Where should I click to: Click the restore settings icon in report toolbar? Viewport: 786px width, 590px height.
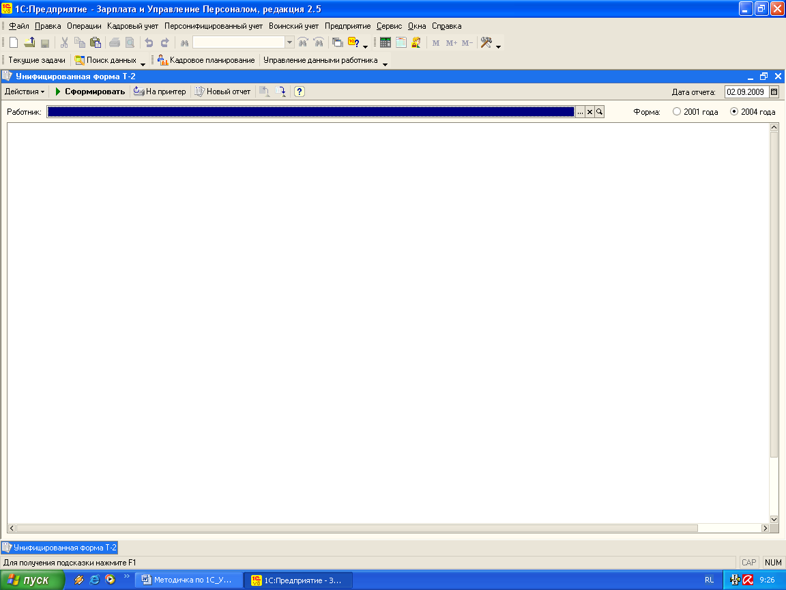(264, 92)
